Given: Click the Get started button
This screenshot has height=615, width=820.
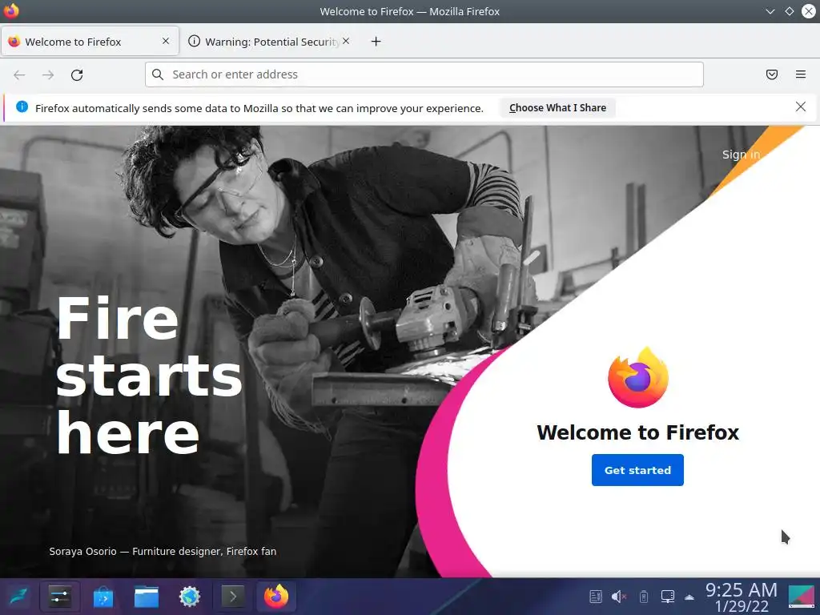Looking at the screenshot, I should [637, 470].
